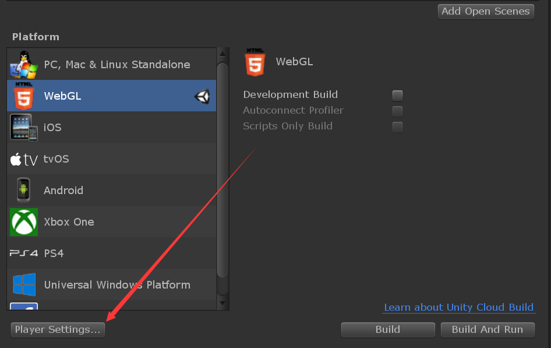Enable Scripts Only Build
Viewport: 551px width, 348px height.
(397, 126)
